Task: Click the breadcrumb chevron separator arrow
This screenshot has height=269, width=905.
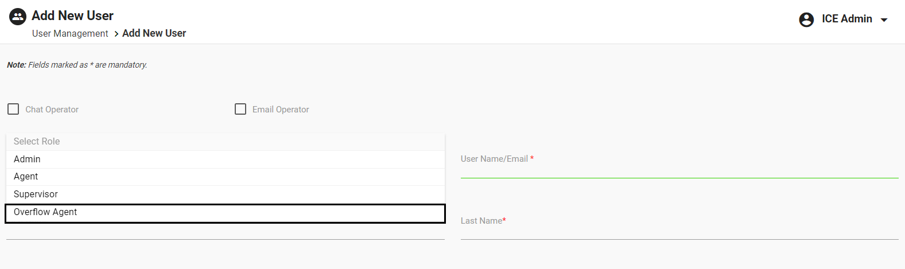Action: tap(116, 34)
